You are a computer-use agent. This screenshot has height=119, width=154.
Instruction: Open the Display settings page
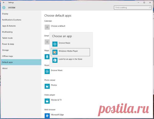pyautogui.click(x=21, y=14)
